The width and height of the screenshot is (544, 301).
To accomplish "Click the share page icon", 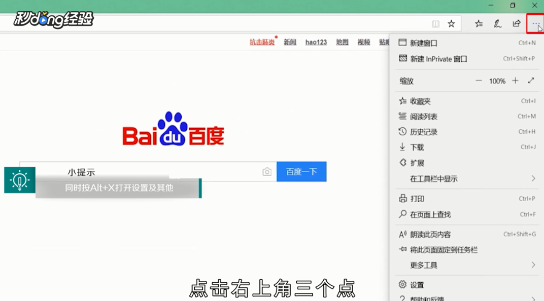I will pos(517,23).
